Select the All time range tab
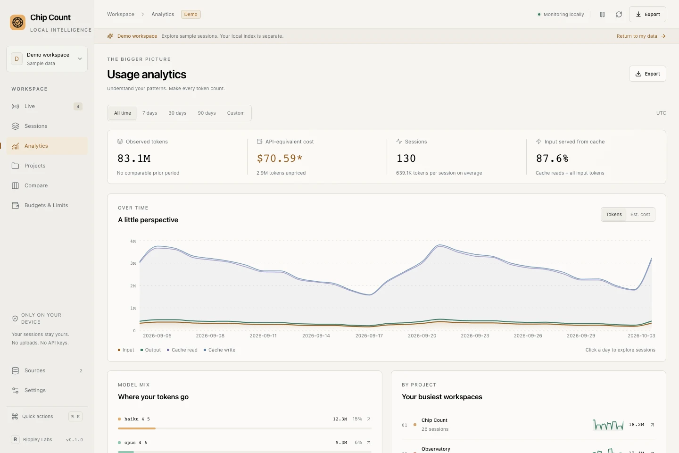The image size is (679, 453). pyautogui.click(x=123, y=113)
